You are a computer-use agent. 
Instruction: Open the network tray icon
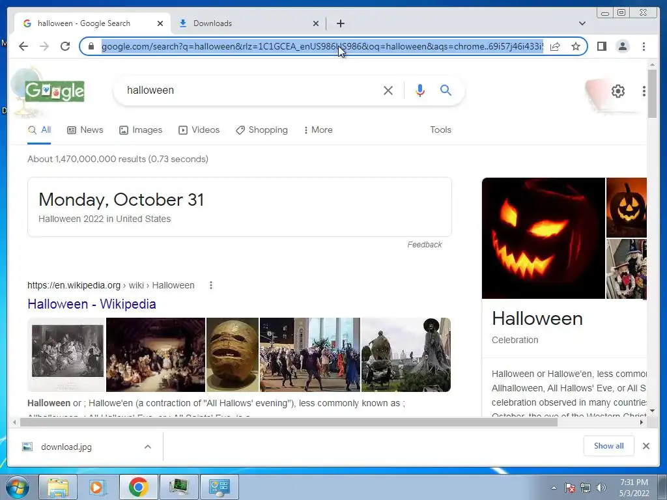tap(586, 488)
